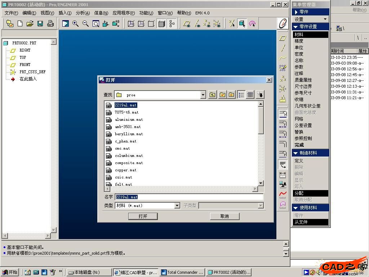Image resolution: width=369 pixels, height=277 pixels.
Task: Select 密度 in the menu manager
Action: click(299, 54)
